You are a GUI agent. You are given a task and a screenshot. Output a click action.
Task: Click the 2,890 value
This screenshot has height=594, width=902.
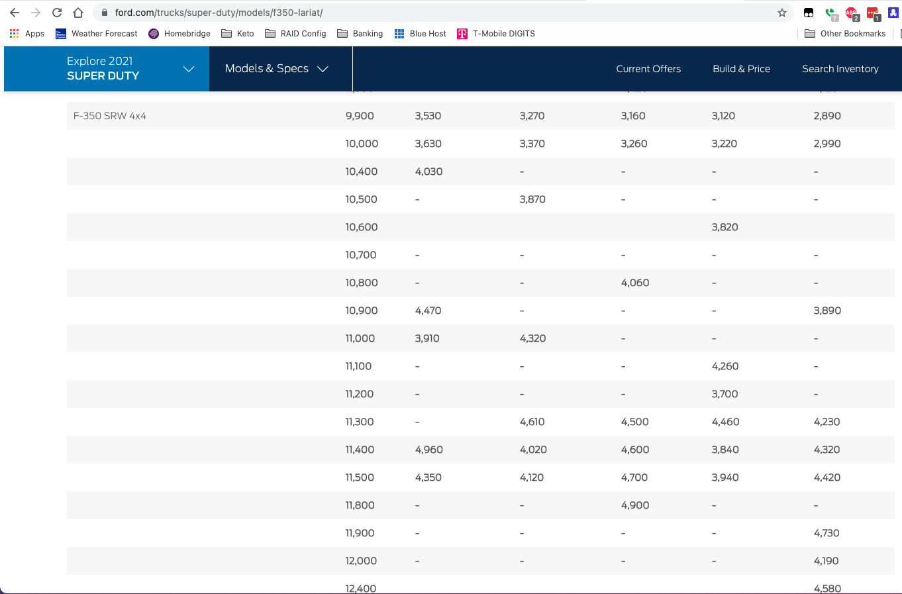click(x=827, y=116)
